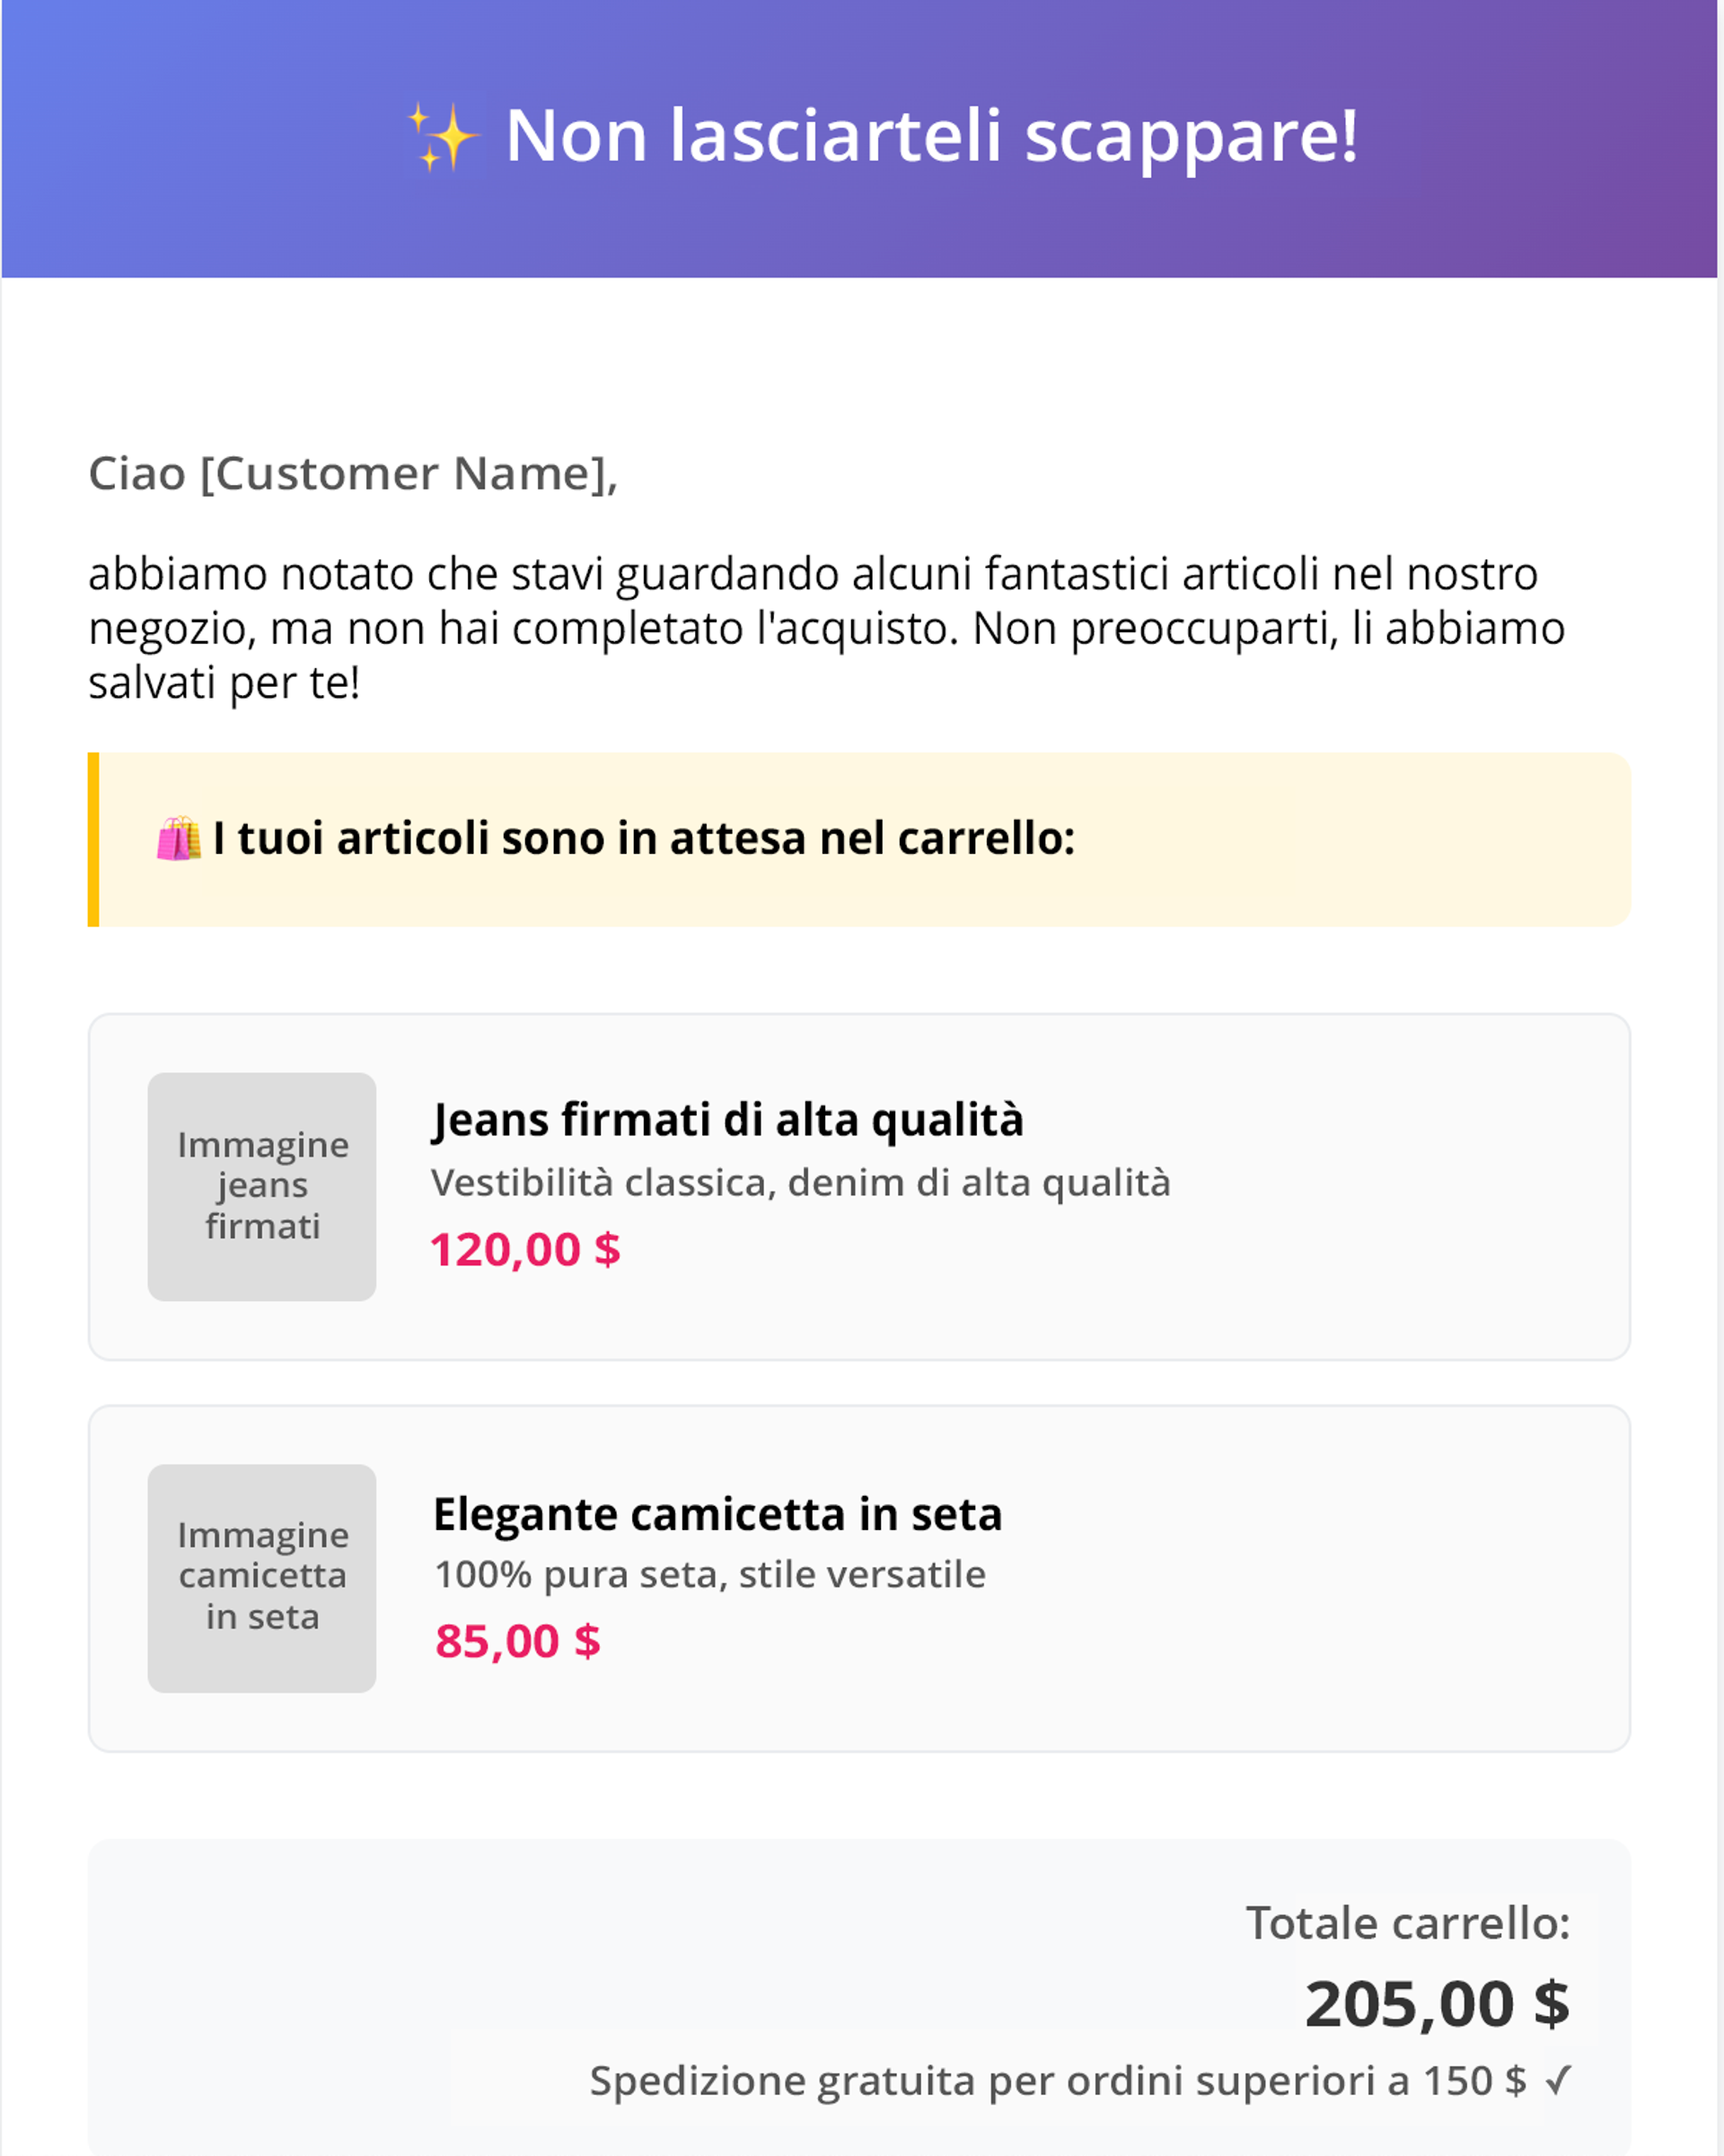This screenshot has height=2156, width=1724.
Task: Click the free shipping checkmark icon
Action: [1558, 2081]
